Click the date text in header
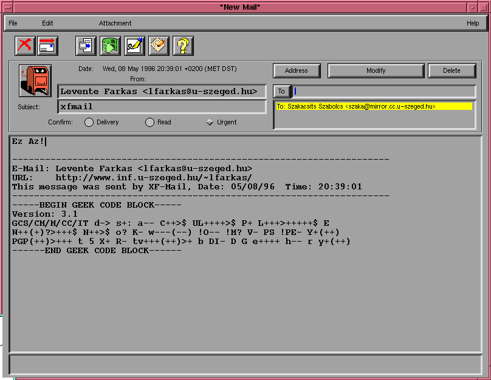Image resolution: width=491 pixels, height=380 pixels. tap(170, 69)
